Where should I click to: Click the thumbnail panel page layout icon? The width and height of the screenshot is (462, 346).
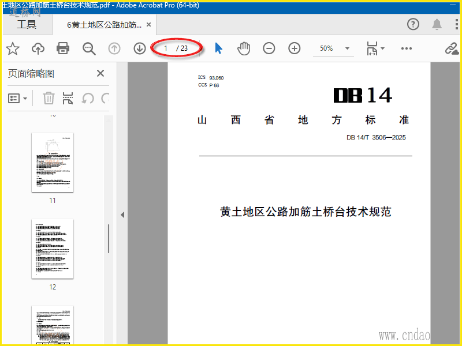[x=68, y=98]
